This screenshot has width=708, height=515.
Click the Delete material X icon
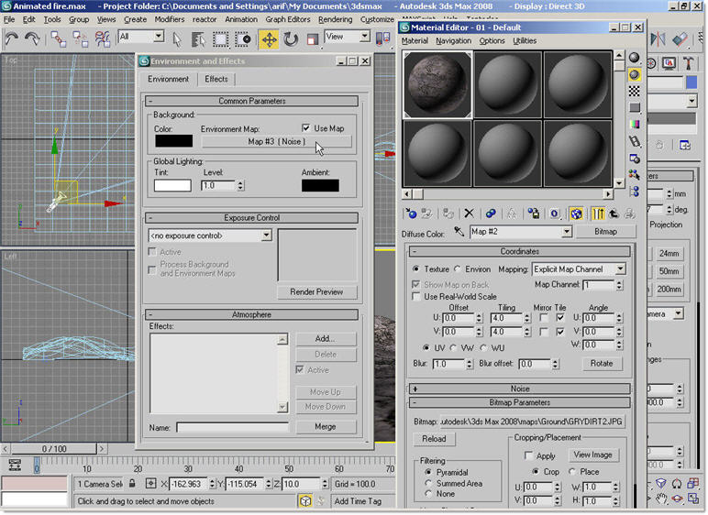(469, 214)
